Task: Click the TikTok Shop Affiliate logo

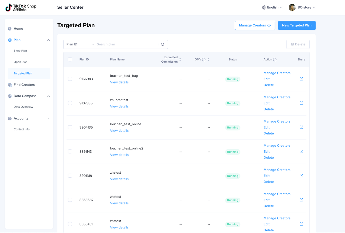Action: 21,8
